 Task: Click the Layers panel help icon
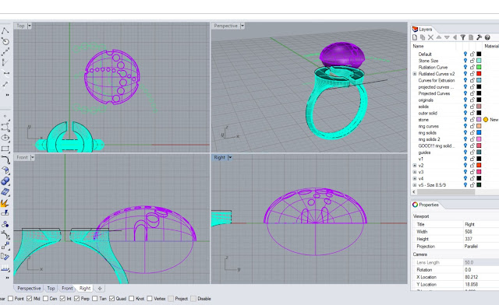[x=487, y=37]
